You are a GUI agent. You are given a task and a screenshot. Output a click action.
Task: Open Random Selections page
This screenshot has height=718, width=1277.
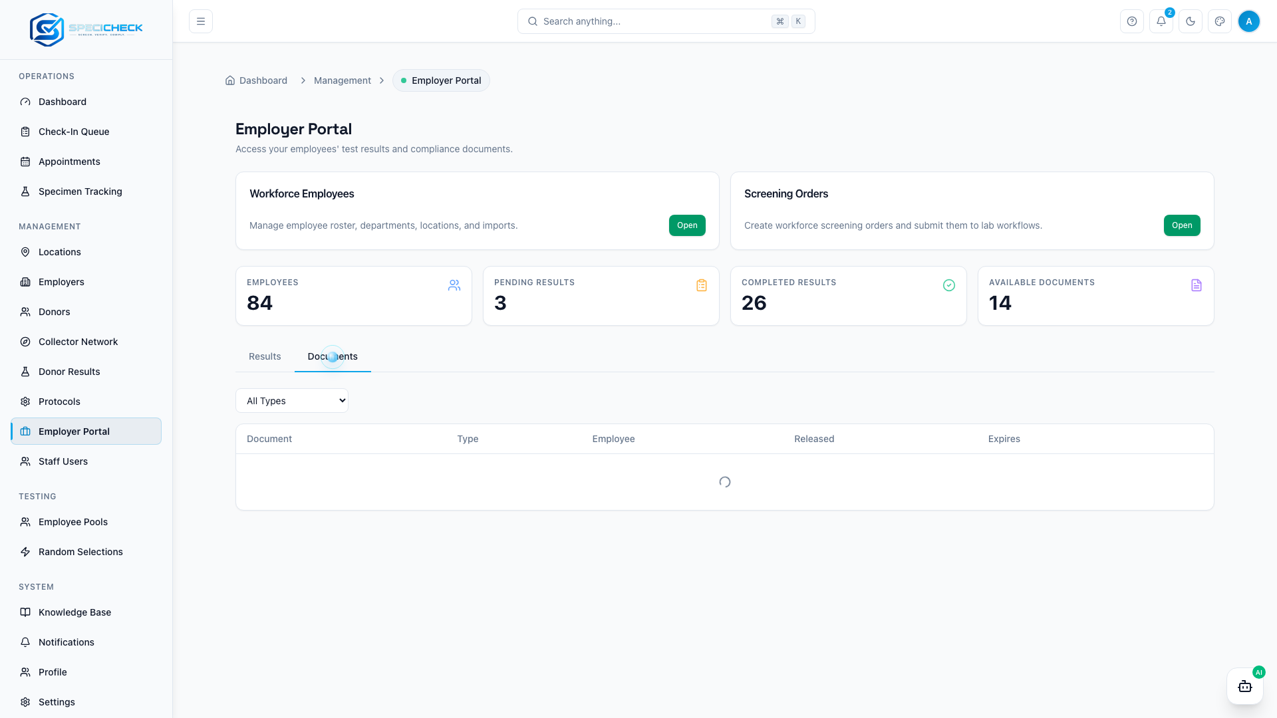click(x=86, y=552)
